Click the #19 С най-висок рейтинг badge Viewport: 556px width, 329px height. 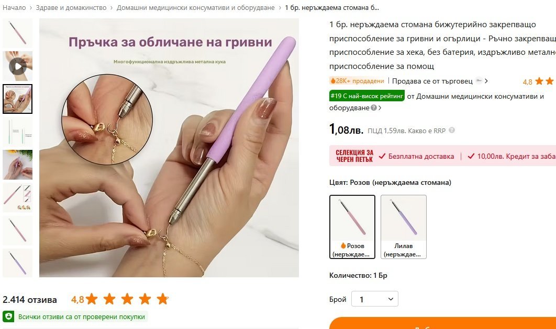pos(366,96)
